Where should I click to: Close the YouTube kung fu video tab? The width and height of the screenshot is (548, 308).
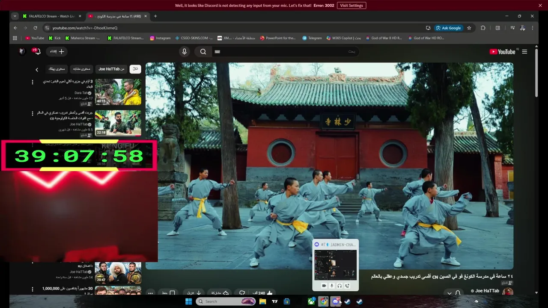146,16
